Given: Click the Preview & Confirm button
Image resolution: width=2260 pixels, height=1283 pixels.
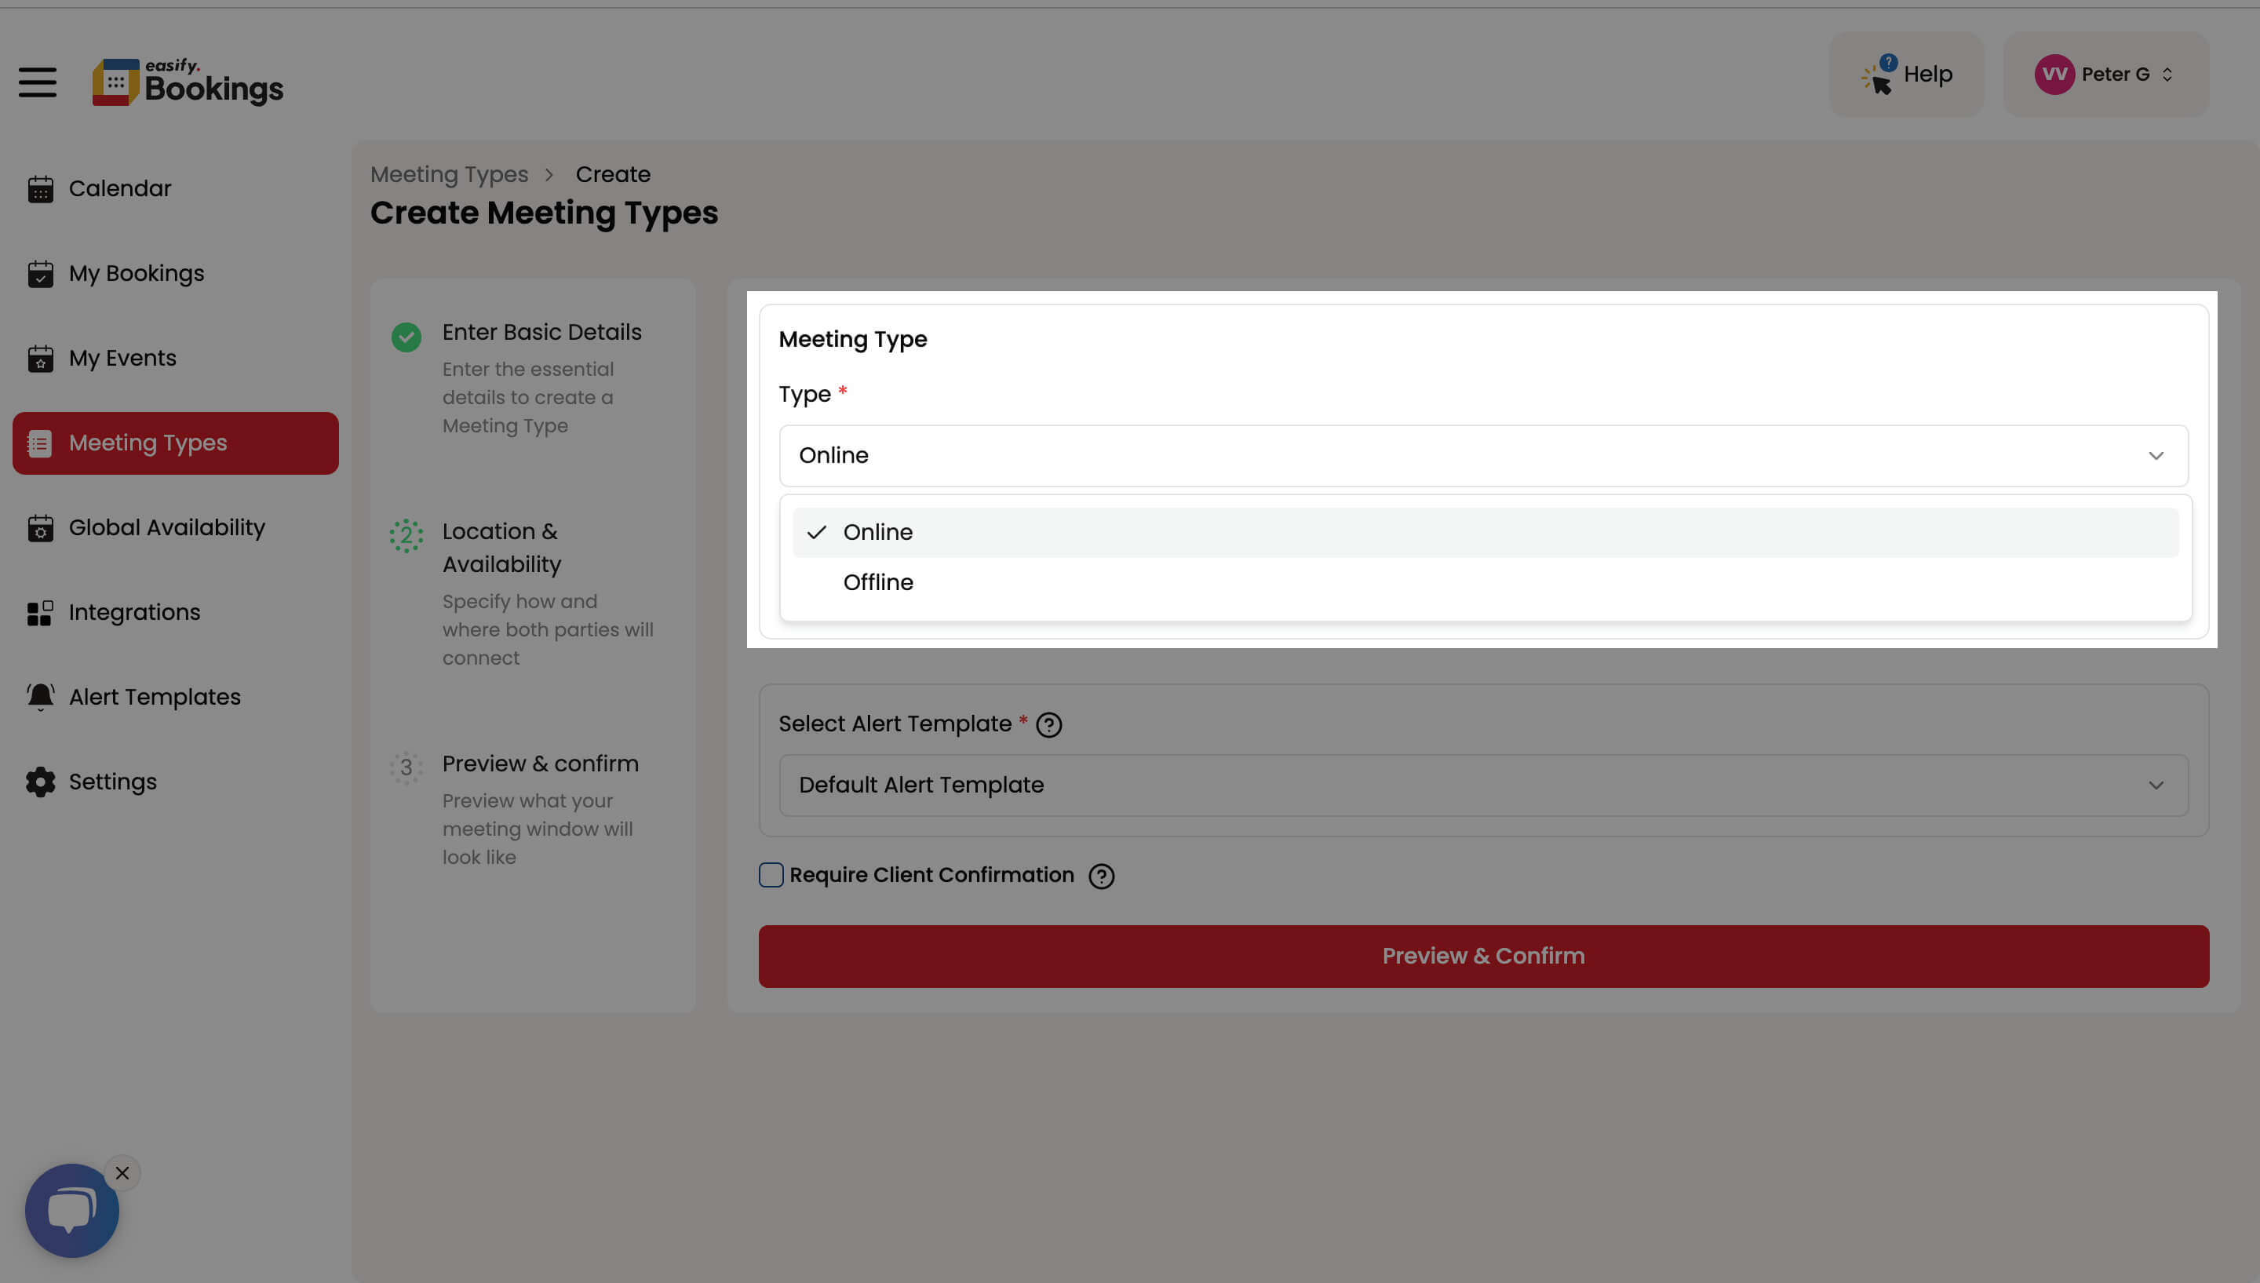Looking at the screenshot, I should [1483, 956].
